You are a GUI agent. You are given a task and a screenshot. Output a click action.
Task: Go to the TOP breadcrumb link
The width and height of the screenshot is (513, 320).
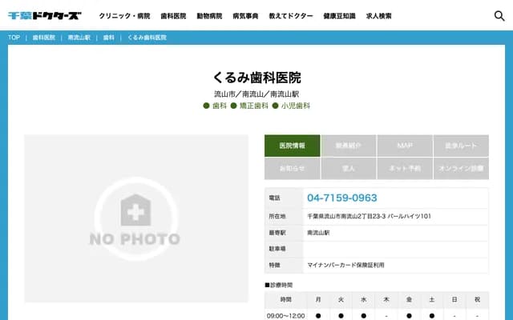pos(14,38)
